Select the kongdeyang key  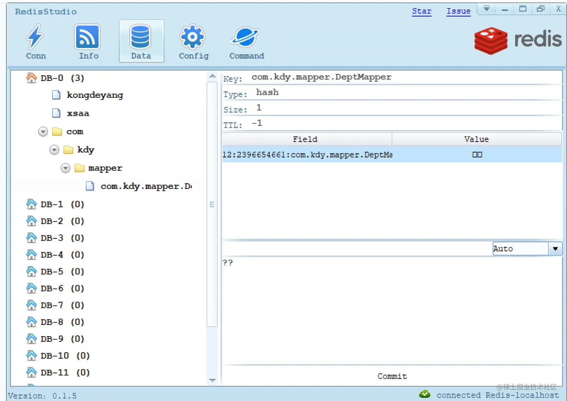click(x=95, y=95)
